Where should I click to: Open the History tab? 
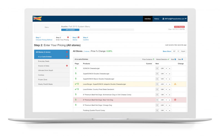pos(157,19)
